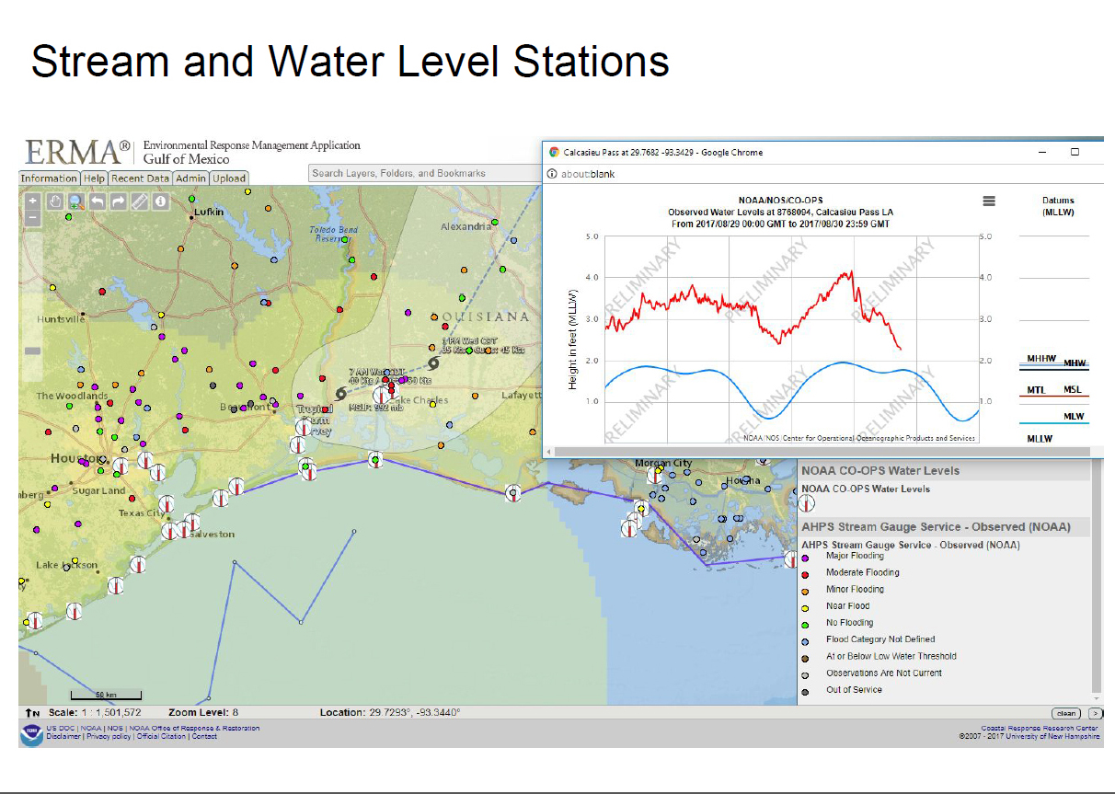Select the Measure (ruler) tool
The image size is (1115, 794).
[x=140, y=201]
